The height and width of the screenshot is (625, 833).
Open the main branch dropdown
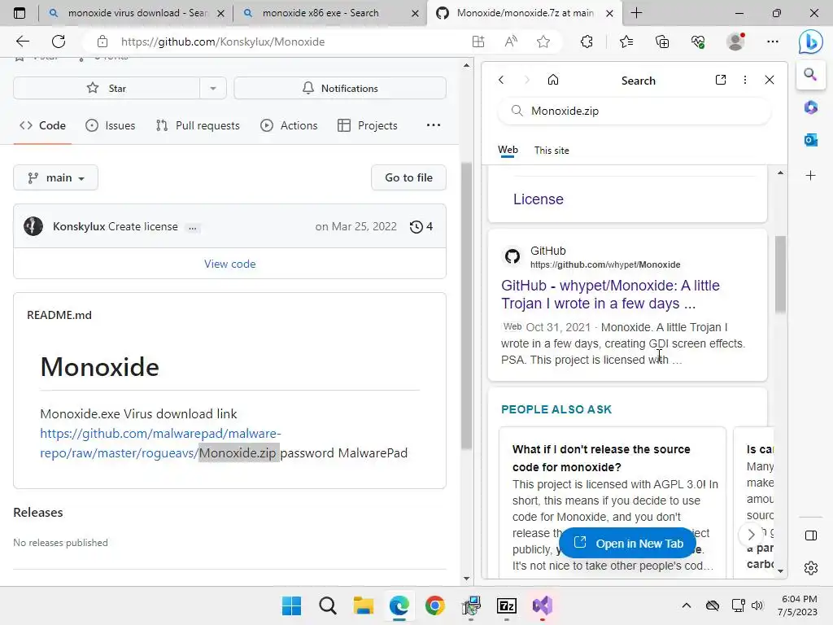pos(56,177)
